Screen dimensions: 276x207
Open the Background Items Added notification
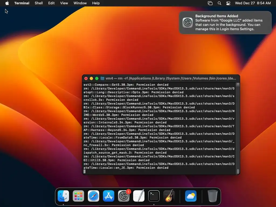click(x=225, y=23)
